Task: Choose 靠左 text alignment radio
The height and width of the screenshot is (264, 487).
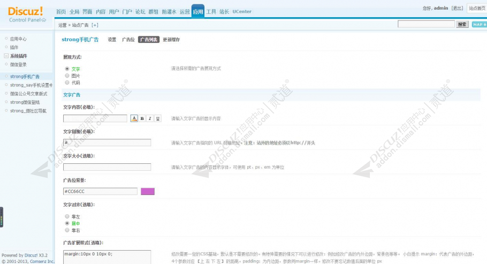Action: tap(67, 216)
